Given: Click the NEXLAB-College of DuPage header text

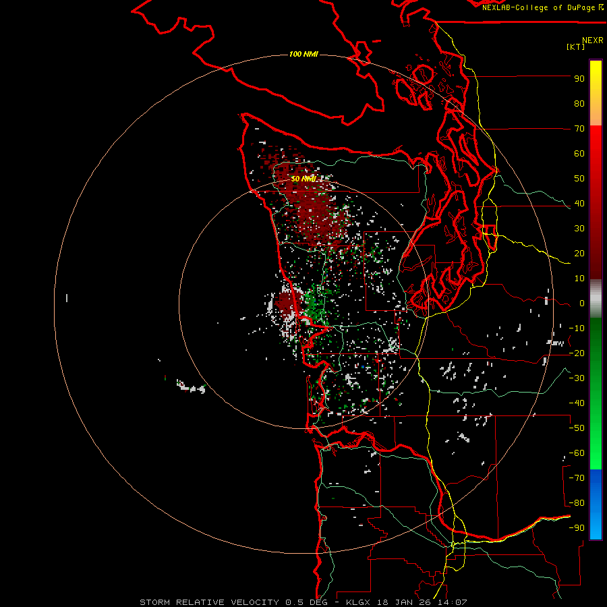Looking at the screenshot, I should 543,7.
